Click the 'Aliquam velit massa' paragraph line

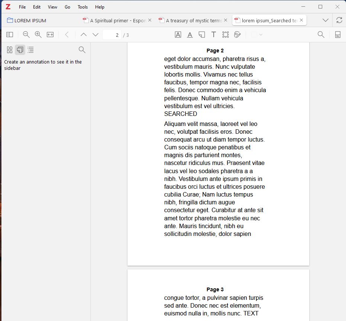tap(210, 124)
